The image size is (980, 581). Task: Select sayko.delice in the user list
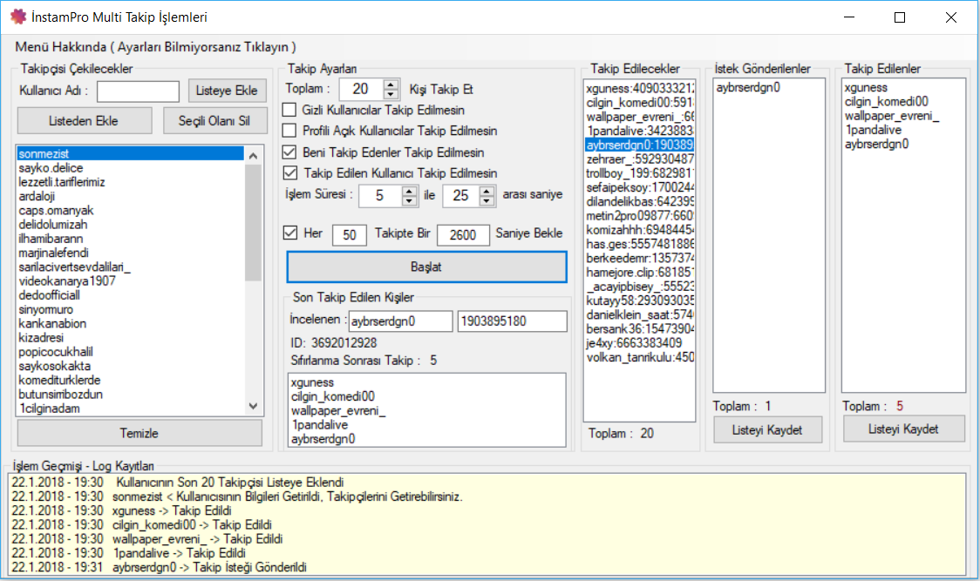click(x=130, y=168)
